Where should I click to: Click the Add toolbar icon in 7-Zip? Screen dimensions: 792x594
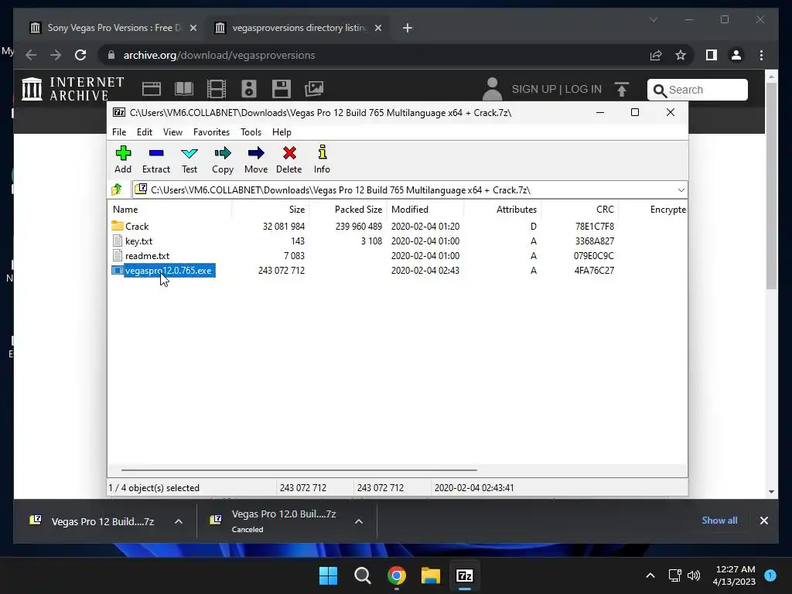point(123,153)
